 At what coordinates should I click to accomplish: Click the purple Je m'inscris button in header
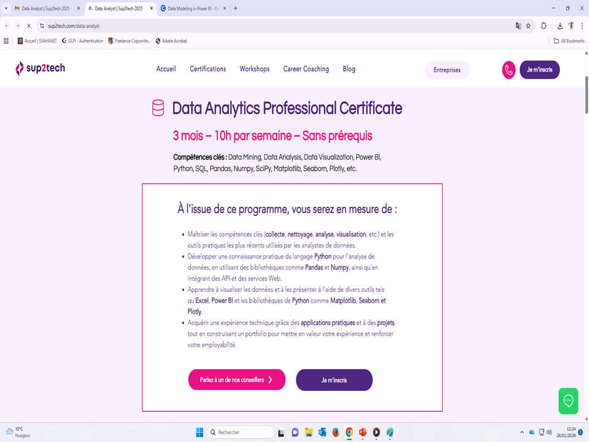click(539, 70)
